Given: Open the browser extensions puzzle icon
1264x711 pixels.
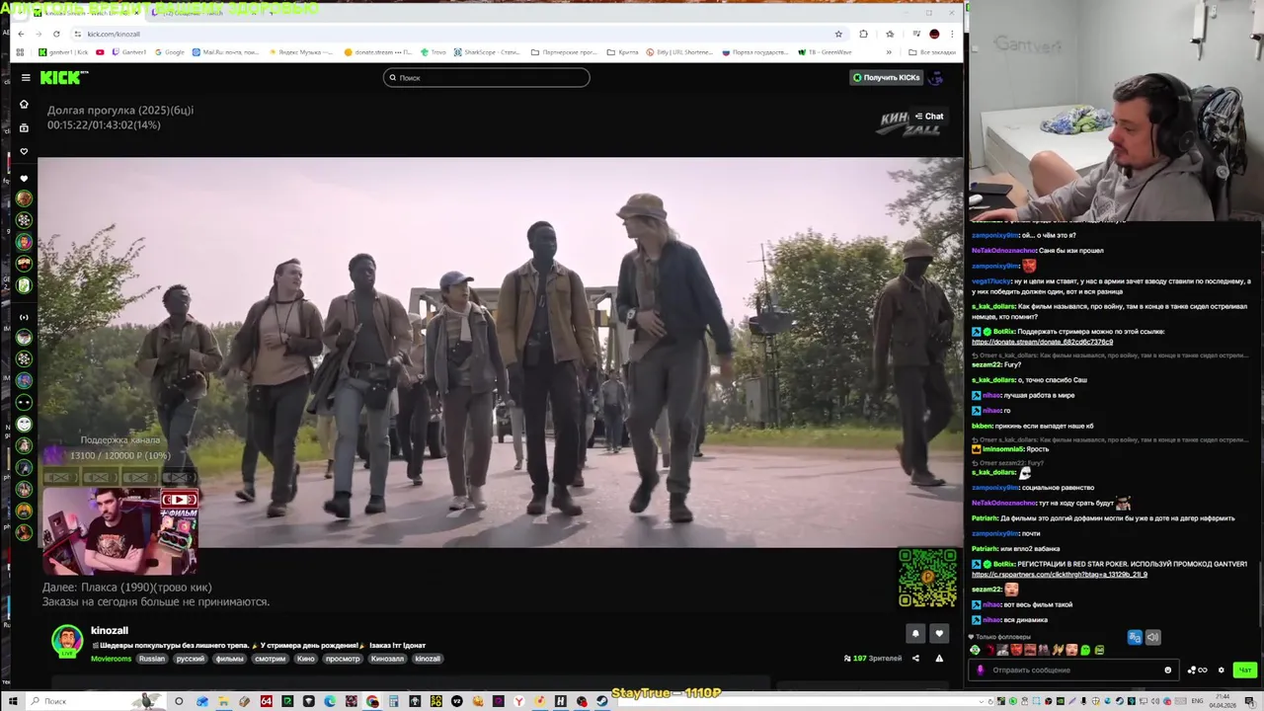Looking at the screenshot, I should (x=863, y=34).
